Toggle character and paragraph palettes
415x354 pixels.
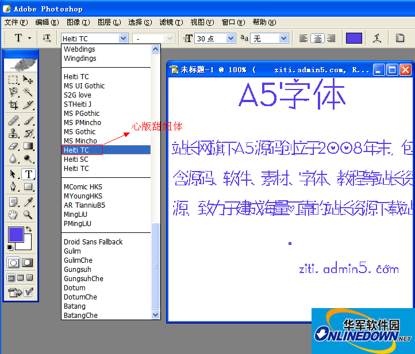pyautogui.click(x=400, y=38)
